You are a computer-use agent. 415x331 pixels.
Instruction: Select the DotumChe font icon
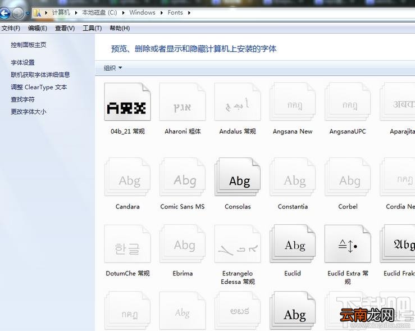127,244
